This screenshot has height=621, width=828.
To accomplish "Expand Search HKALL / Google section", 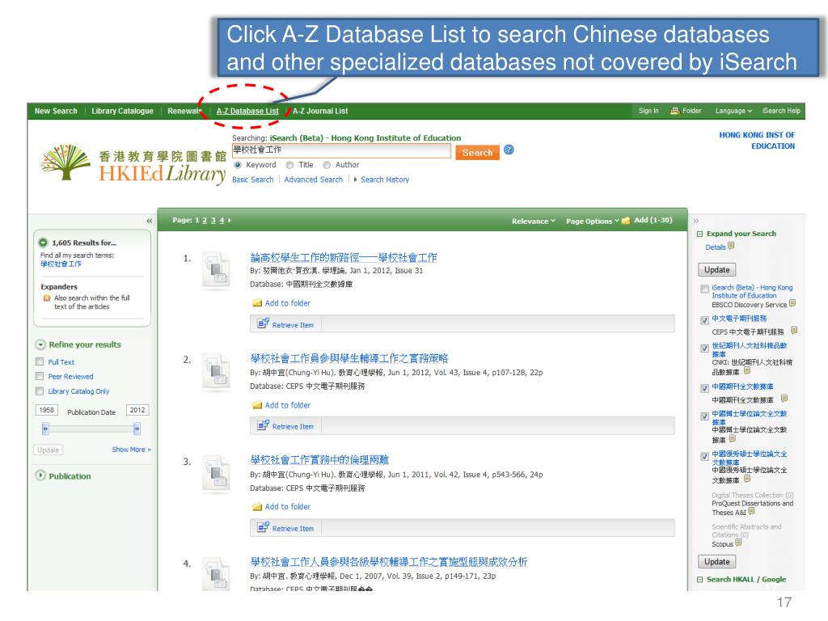I will click(x=699, y=579).
